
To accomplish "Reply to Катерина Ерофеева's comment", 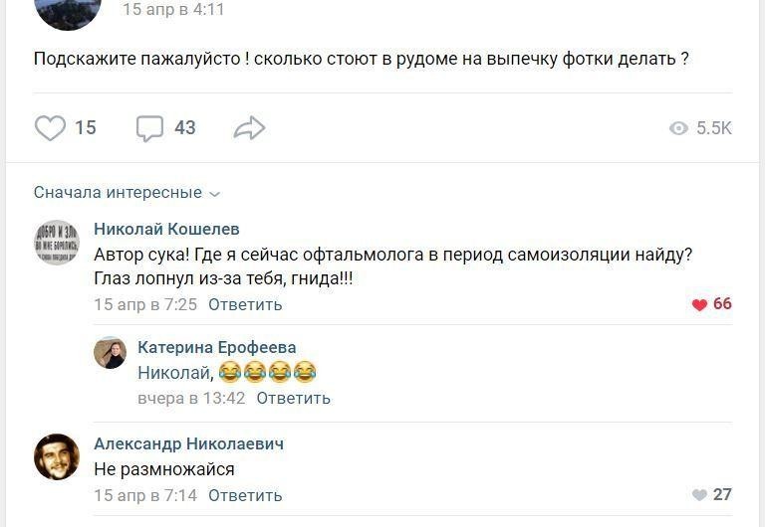I will pyautogui.click(x=293, y=399).
